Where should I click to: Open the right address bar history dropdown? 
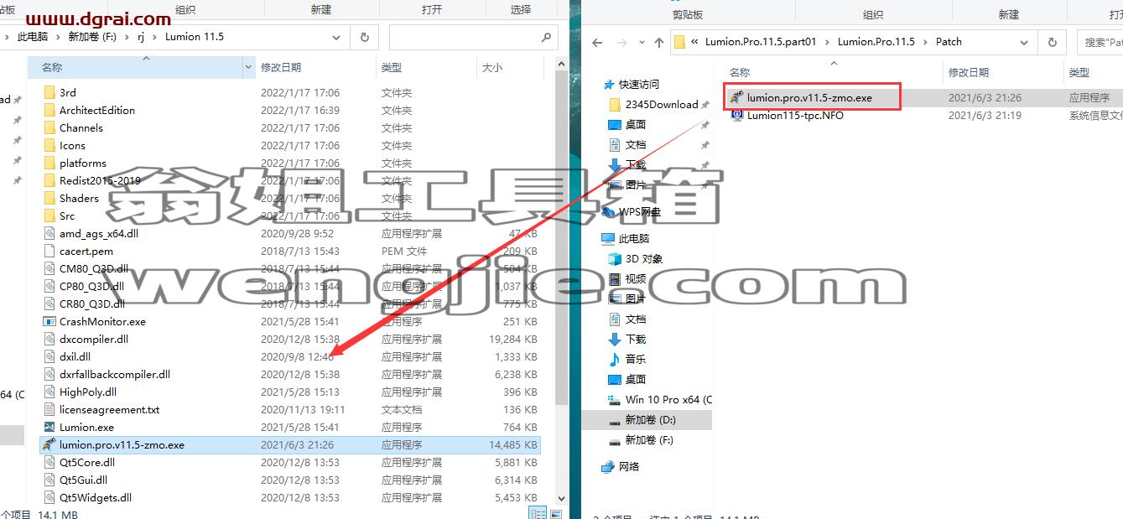[x=1024, y=42]
